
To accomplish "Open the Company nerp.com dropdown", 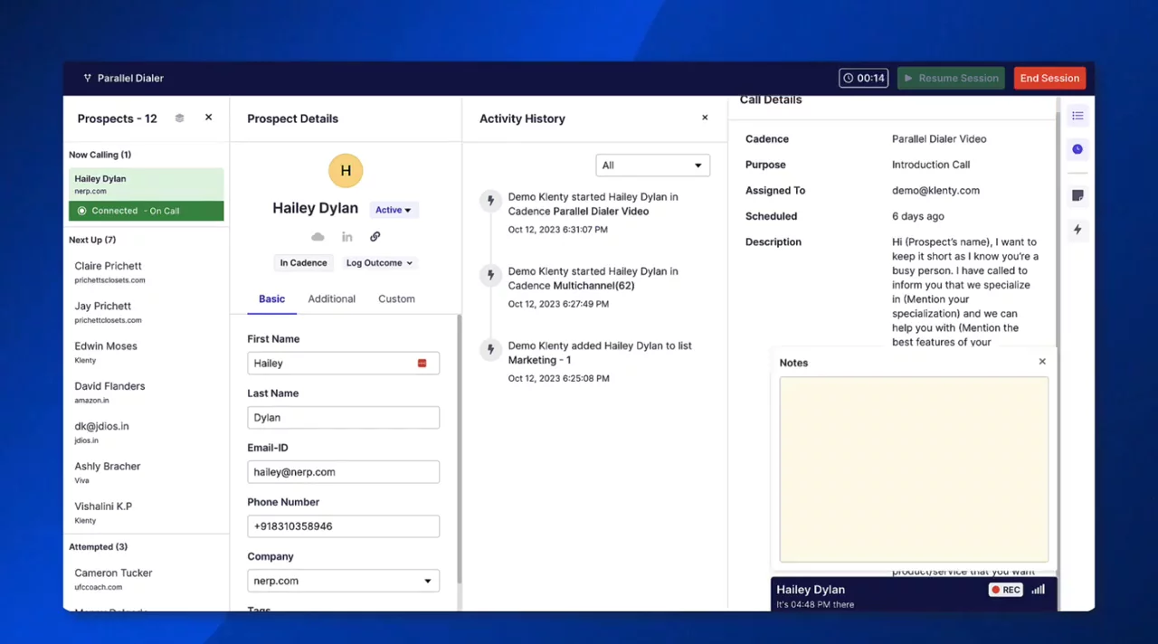I will tap(343, 581).
